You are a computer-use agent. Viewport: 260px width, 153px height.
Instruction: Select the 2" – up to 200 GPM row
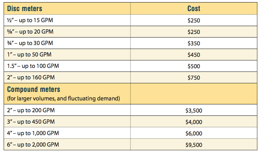(x=28, y=110)
